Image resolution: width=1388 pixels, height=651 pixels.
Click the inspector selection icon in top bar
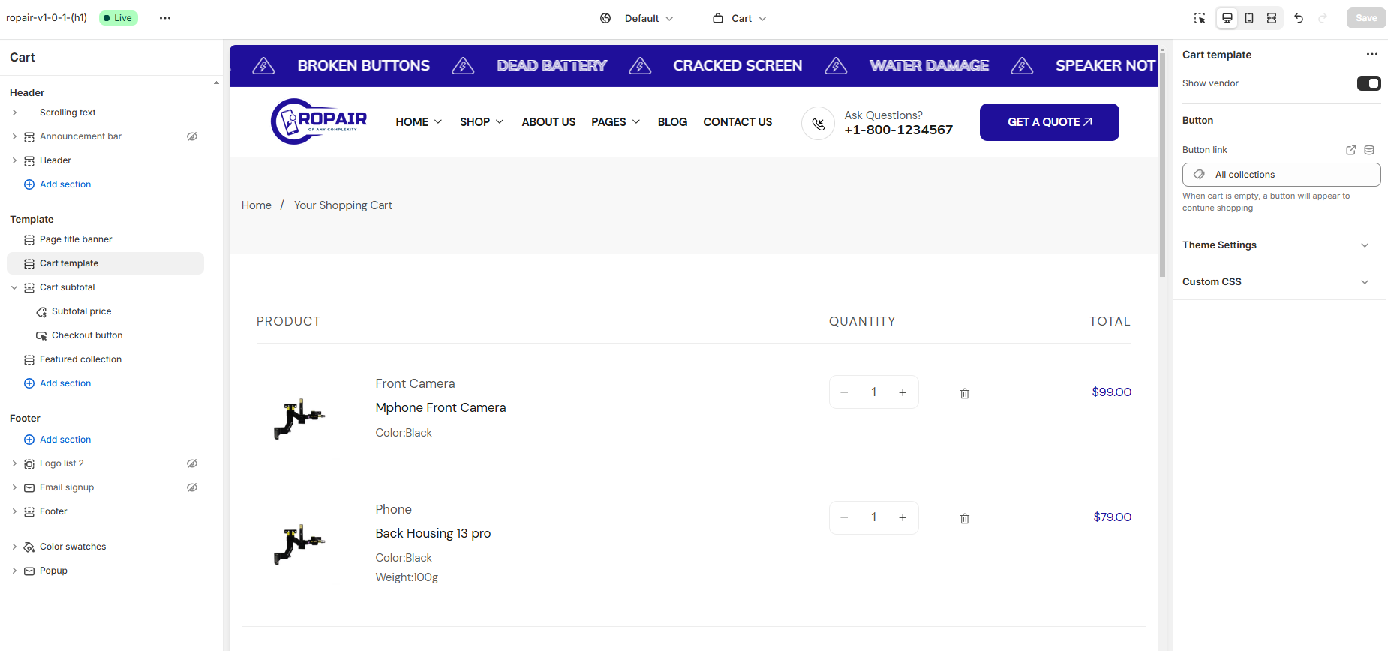(x=1200, y=18)
